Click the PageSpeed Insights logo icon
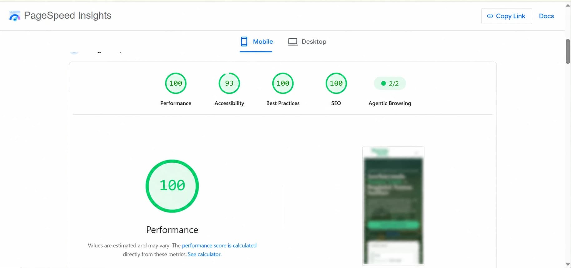 (x=15, y=16)
